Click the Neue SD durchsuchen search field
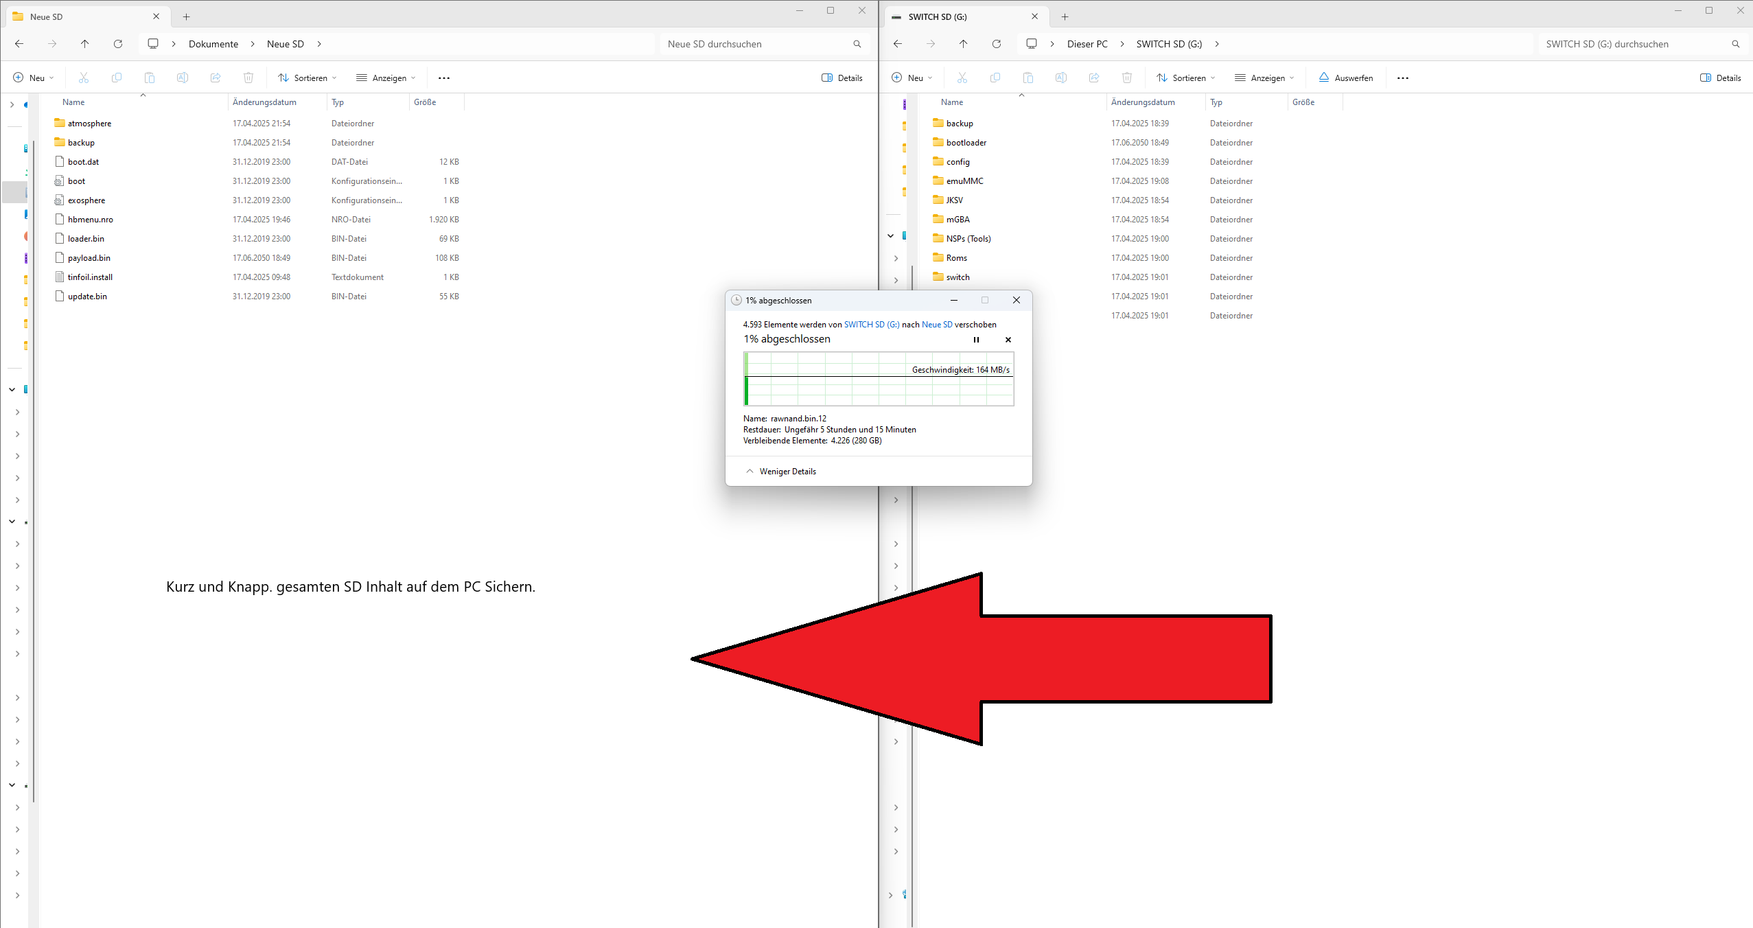 [x=755, y=44]
